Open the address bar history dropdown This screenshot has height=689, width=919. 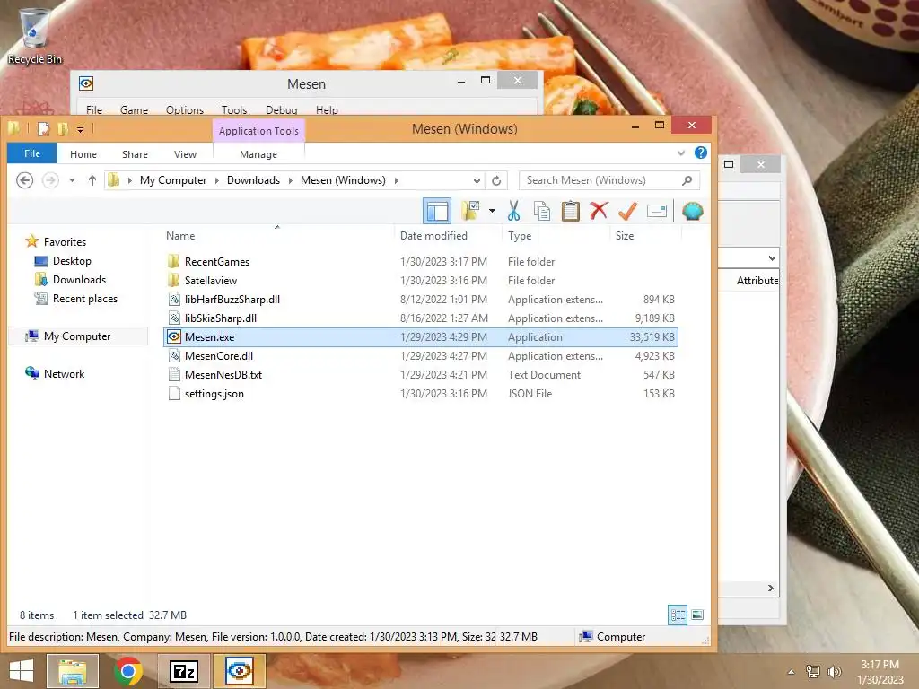[x=477, y=180]
